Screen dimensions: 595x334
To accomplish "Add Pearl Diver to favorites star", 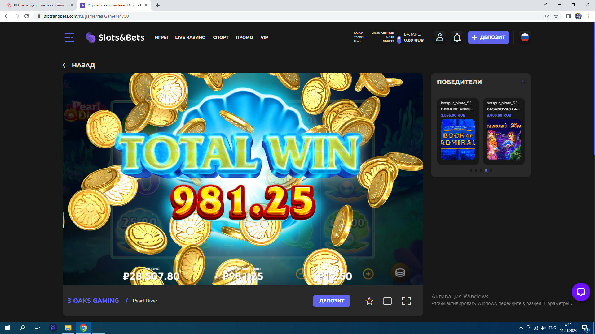I will coord(369,301).
